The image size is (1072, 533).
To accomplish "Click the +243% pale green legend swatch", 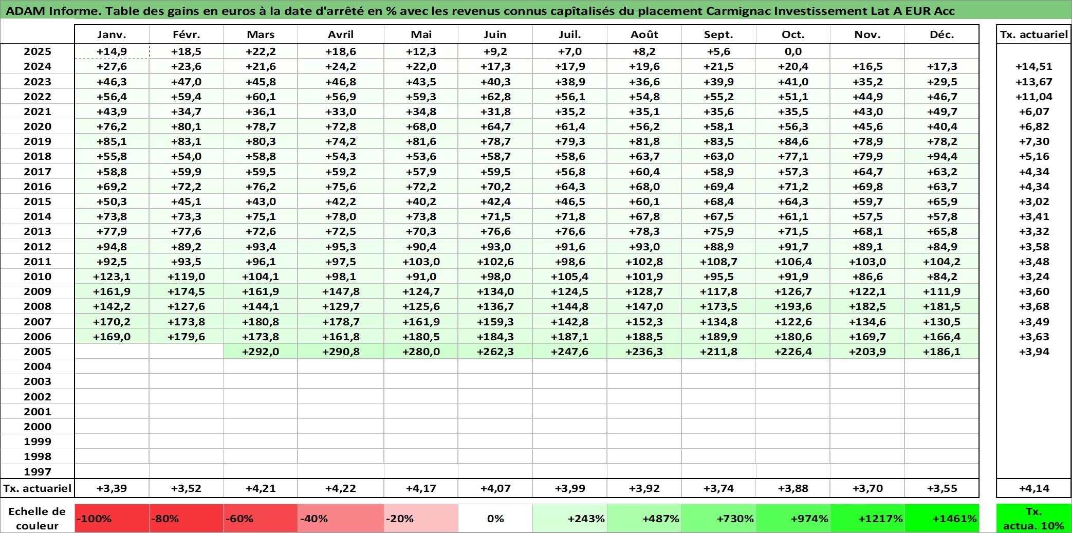I will coord(570,518).
